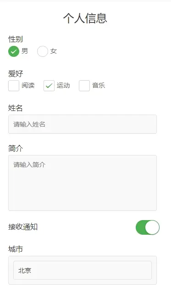The image size is (171, 287).
Task: Uncheck the 运动 checkbox box
Action: tap(49, 85)
